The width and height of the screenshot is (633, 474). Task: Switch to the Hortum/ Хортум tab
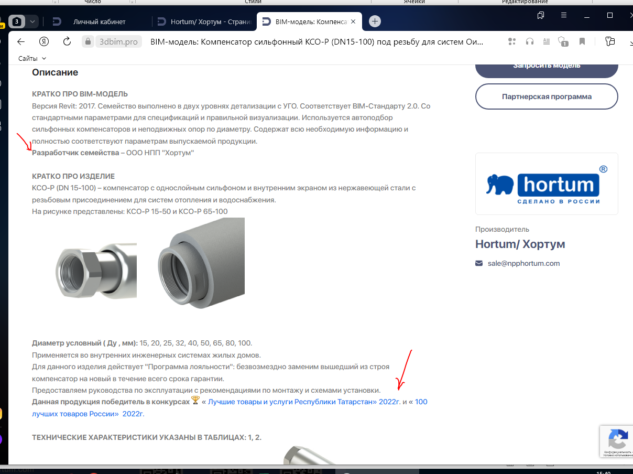coord(205,21)
